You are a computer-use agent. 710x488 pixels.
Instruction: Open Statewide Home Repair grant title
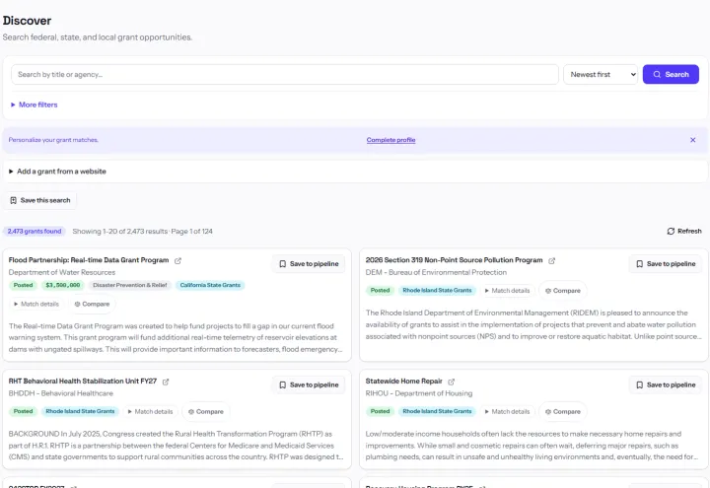[x=403, y=382]
